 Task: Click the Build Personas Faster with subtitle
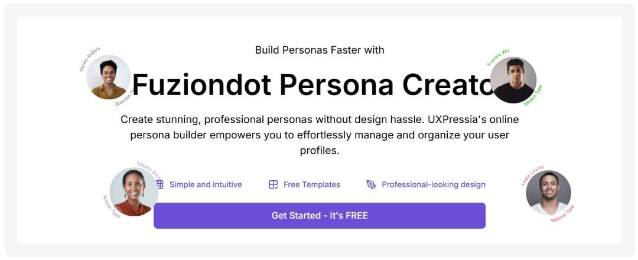click(x=320, y=50)
